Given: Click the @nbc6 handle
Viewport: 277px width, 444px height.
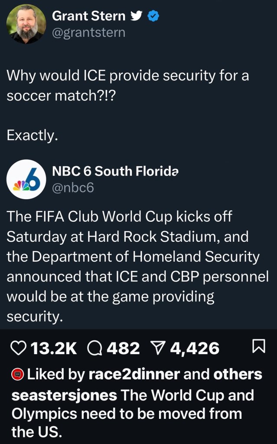Looking at the screenshot, I should coord(73,187).
